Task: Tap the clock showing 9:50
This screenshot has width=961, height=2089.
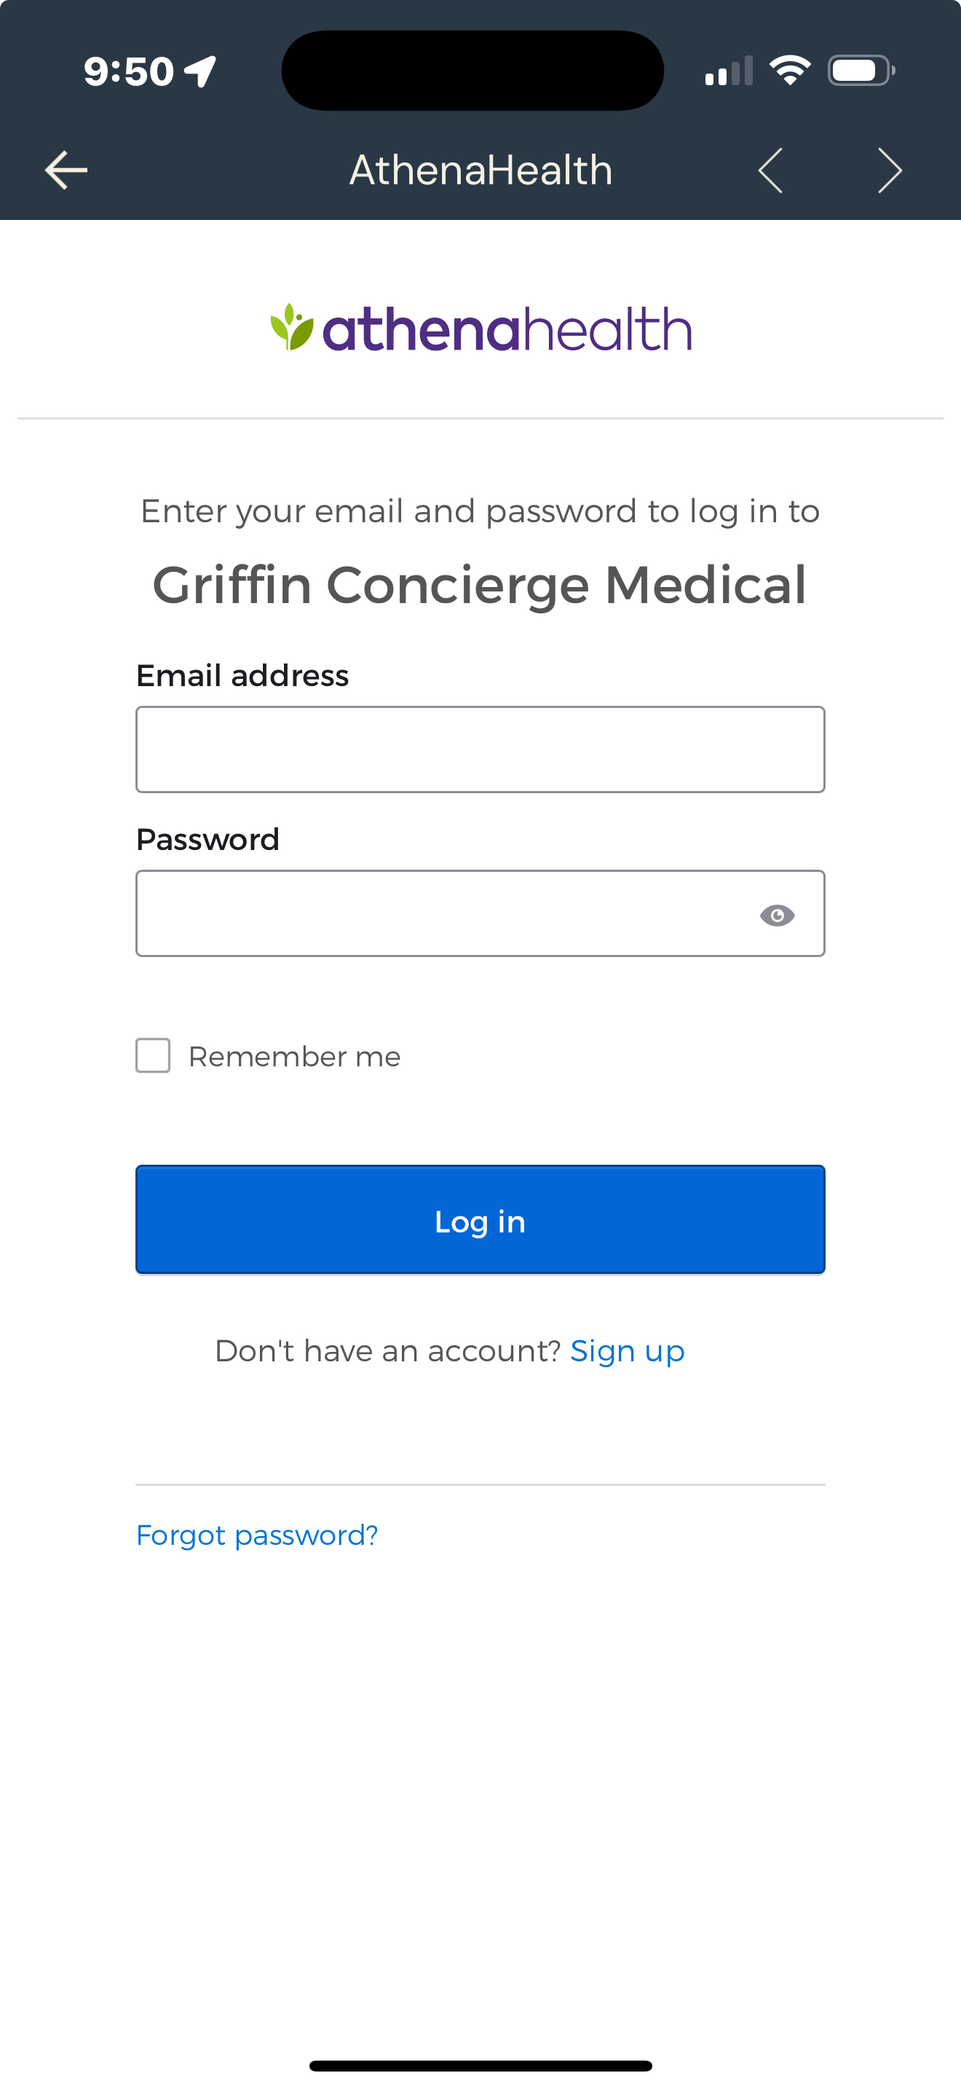Action: pos(130,71)
